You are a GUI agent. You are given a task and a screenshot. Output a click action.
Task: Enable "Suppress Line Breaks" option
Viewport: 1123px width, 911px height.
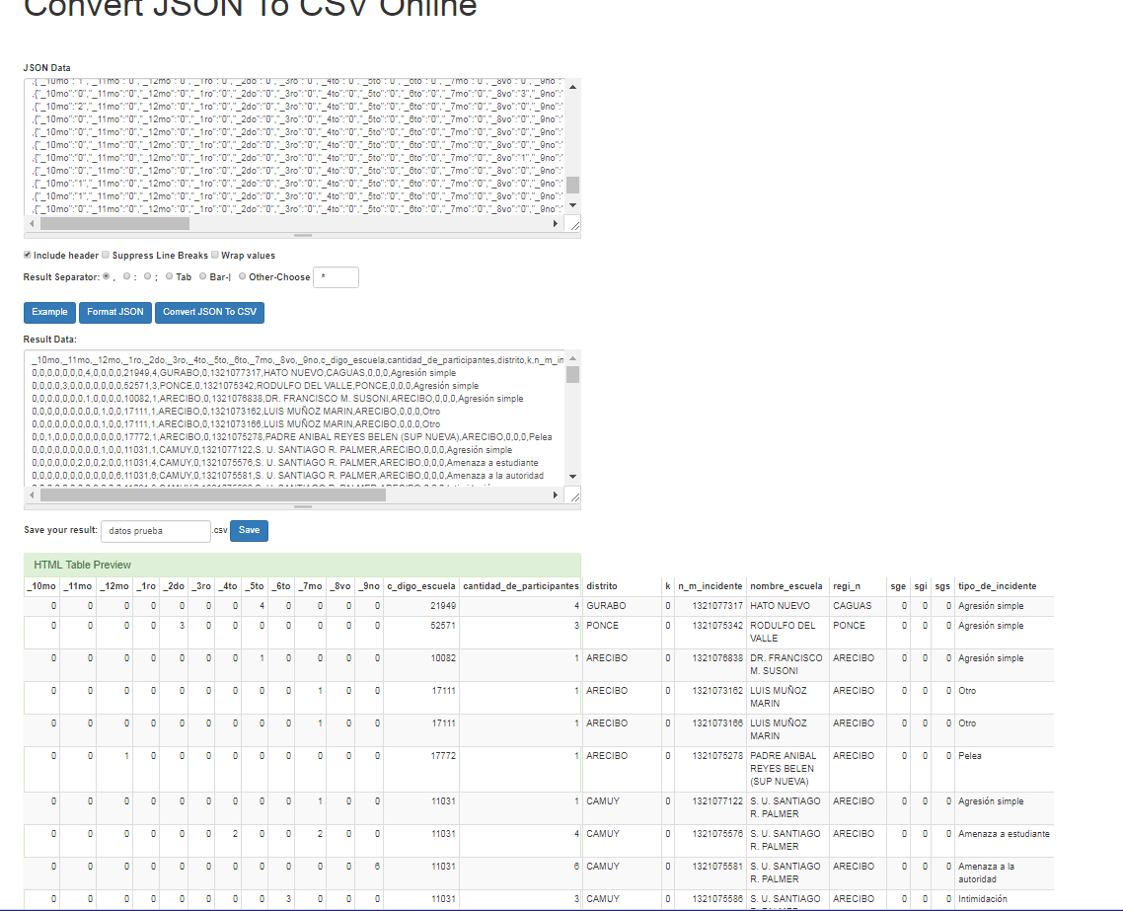(x=106, y=255)
